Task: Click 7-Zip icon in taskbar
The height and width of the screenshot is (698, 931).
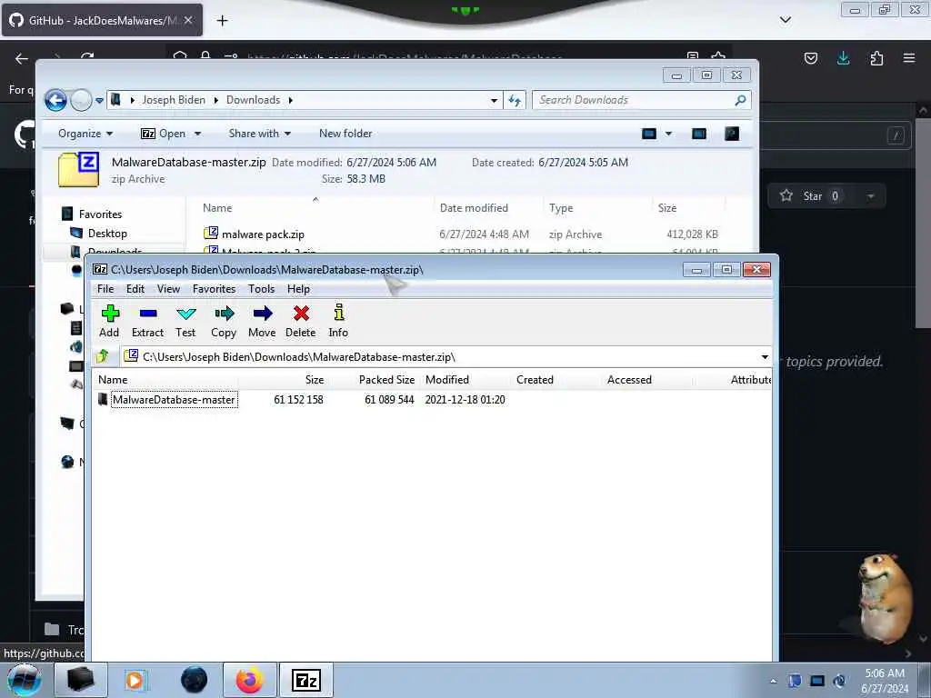Action: [x=306, y=680]
